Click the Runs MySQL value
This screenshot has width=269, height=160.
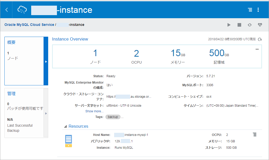(124, 147)
